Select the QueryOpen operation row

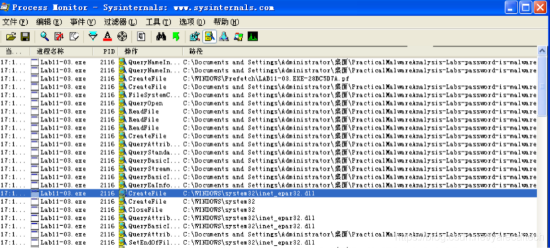tap(268, 103)
